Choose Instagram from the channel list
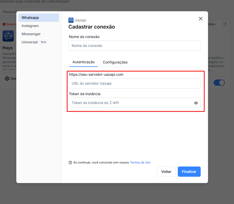The height and width of the screenshot is (204, 234). click(30, 26)
